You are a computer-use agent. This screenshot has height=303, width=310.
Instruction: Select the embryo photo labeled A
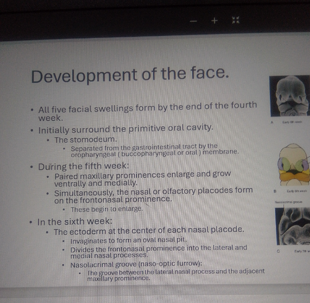tap(290, 96)
